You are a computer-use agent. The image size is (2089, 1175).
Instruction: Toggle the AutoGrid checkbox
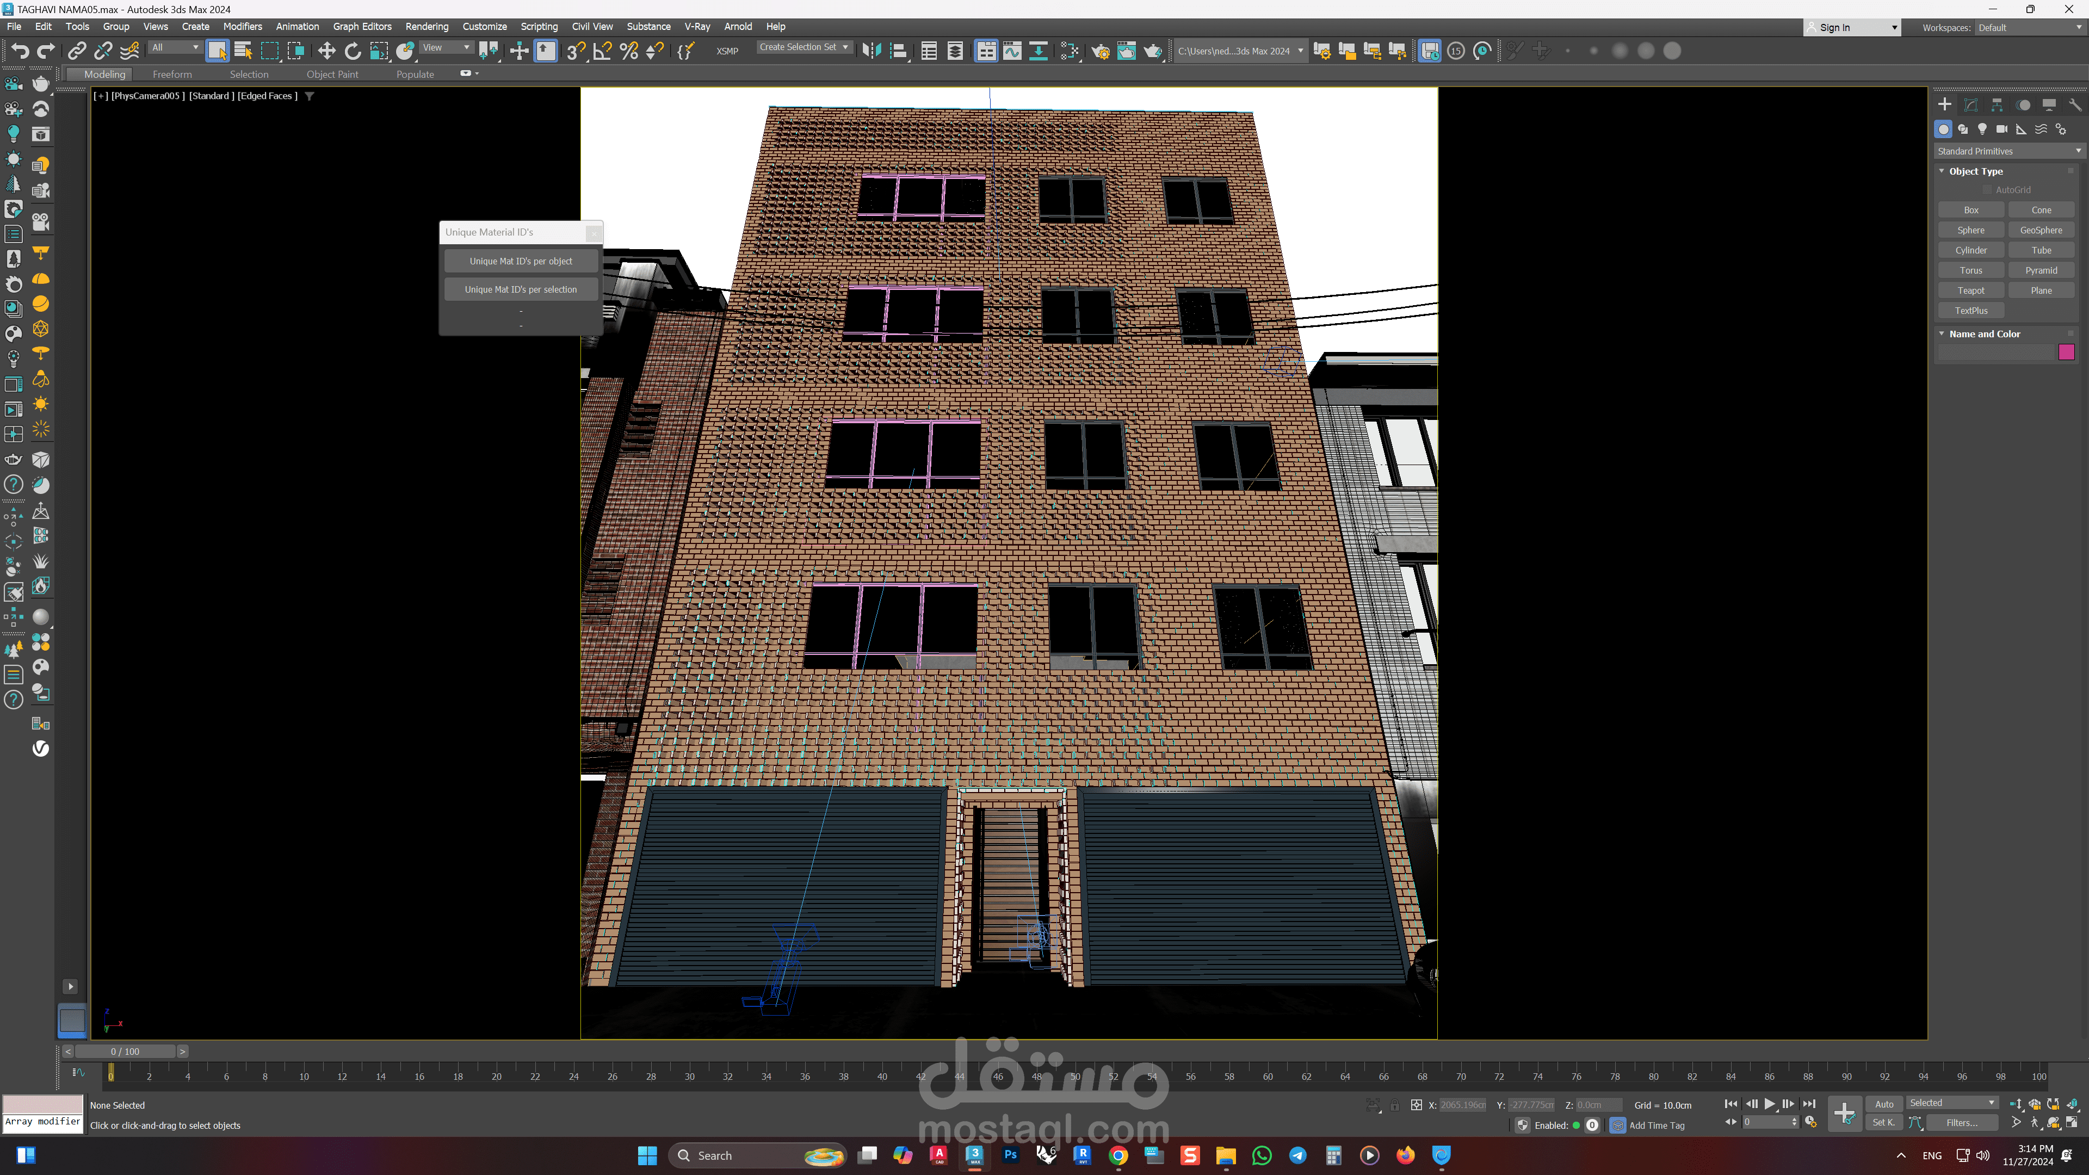pos(1987,190)
